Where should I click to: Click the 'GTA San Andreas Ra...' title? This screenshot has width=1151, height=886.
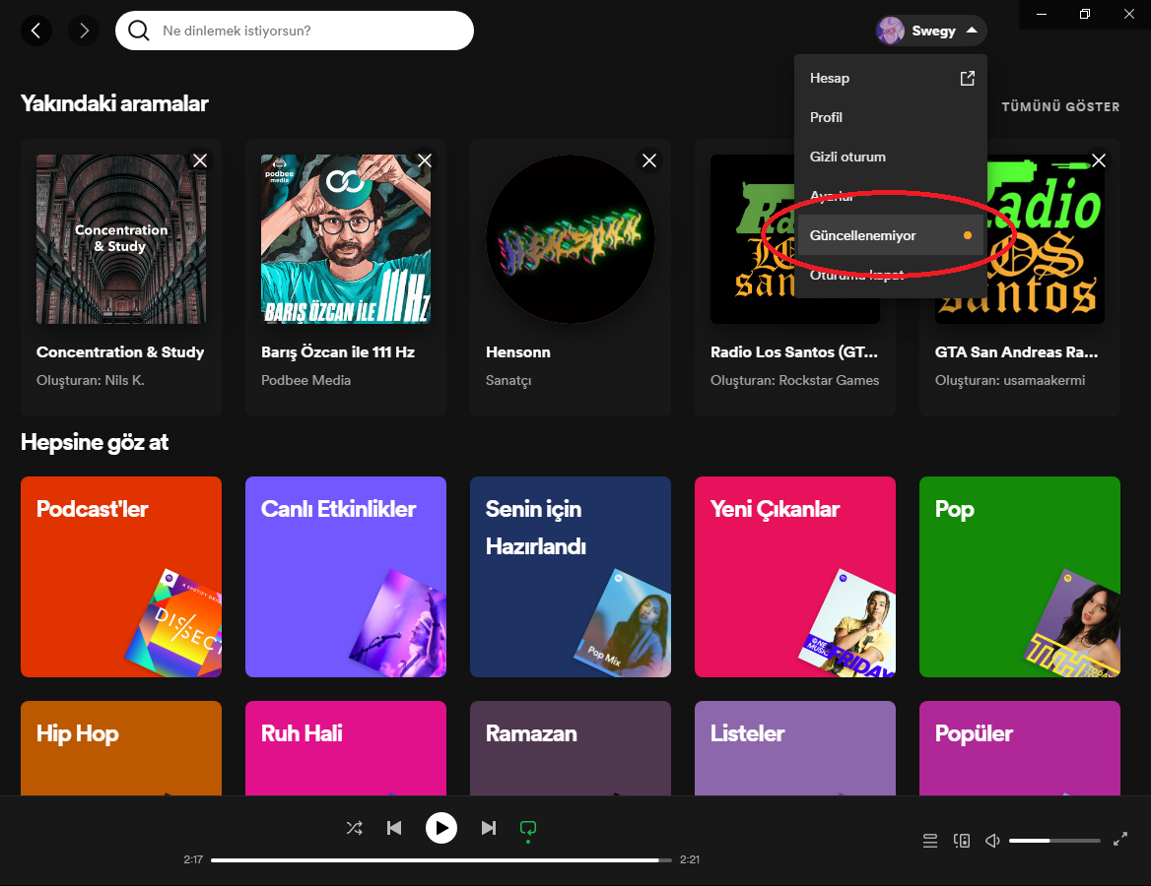tap(1017, 352)
